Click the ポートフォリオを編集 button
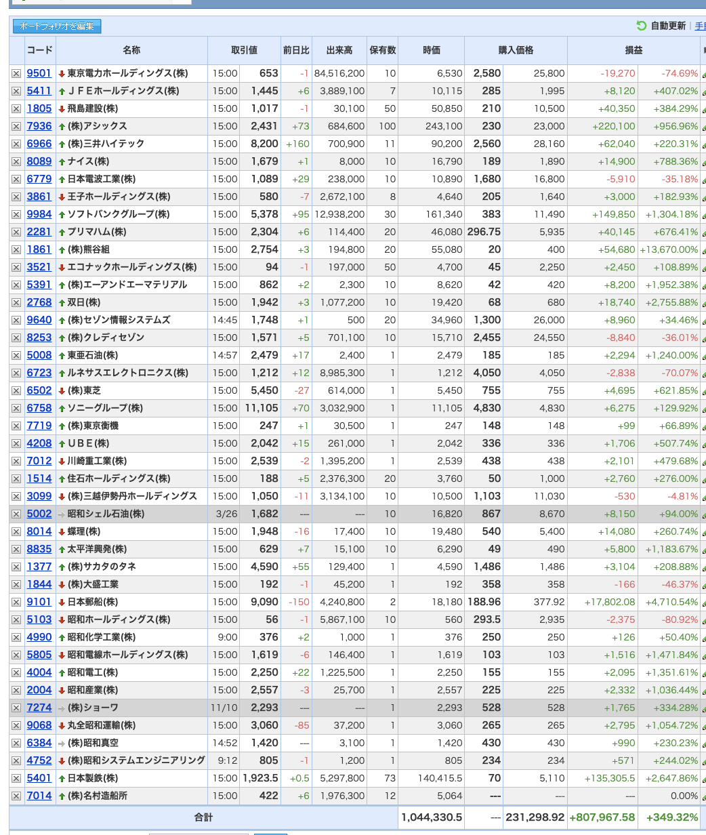This screenshot has width=706, height=835. coord(57,26)
